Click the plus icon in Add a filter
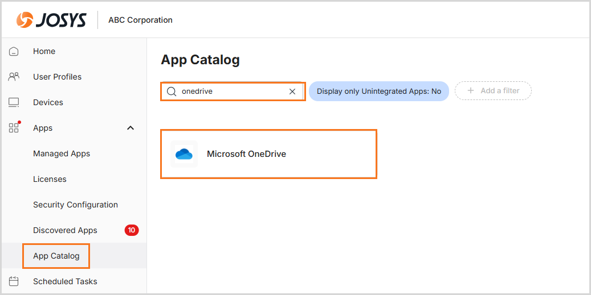The height and width of the screenshot is (295, 591). pos(470,90)
